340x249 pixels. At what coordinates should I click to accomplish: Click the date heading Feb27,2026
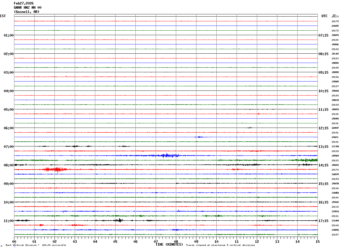[x=24, y=3]
